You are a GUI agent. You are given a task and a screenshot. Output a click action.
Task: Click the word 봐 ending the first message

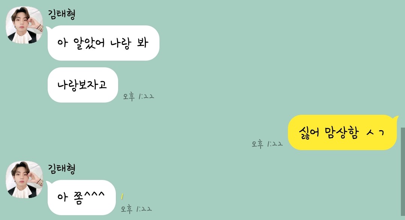142,43
